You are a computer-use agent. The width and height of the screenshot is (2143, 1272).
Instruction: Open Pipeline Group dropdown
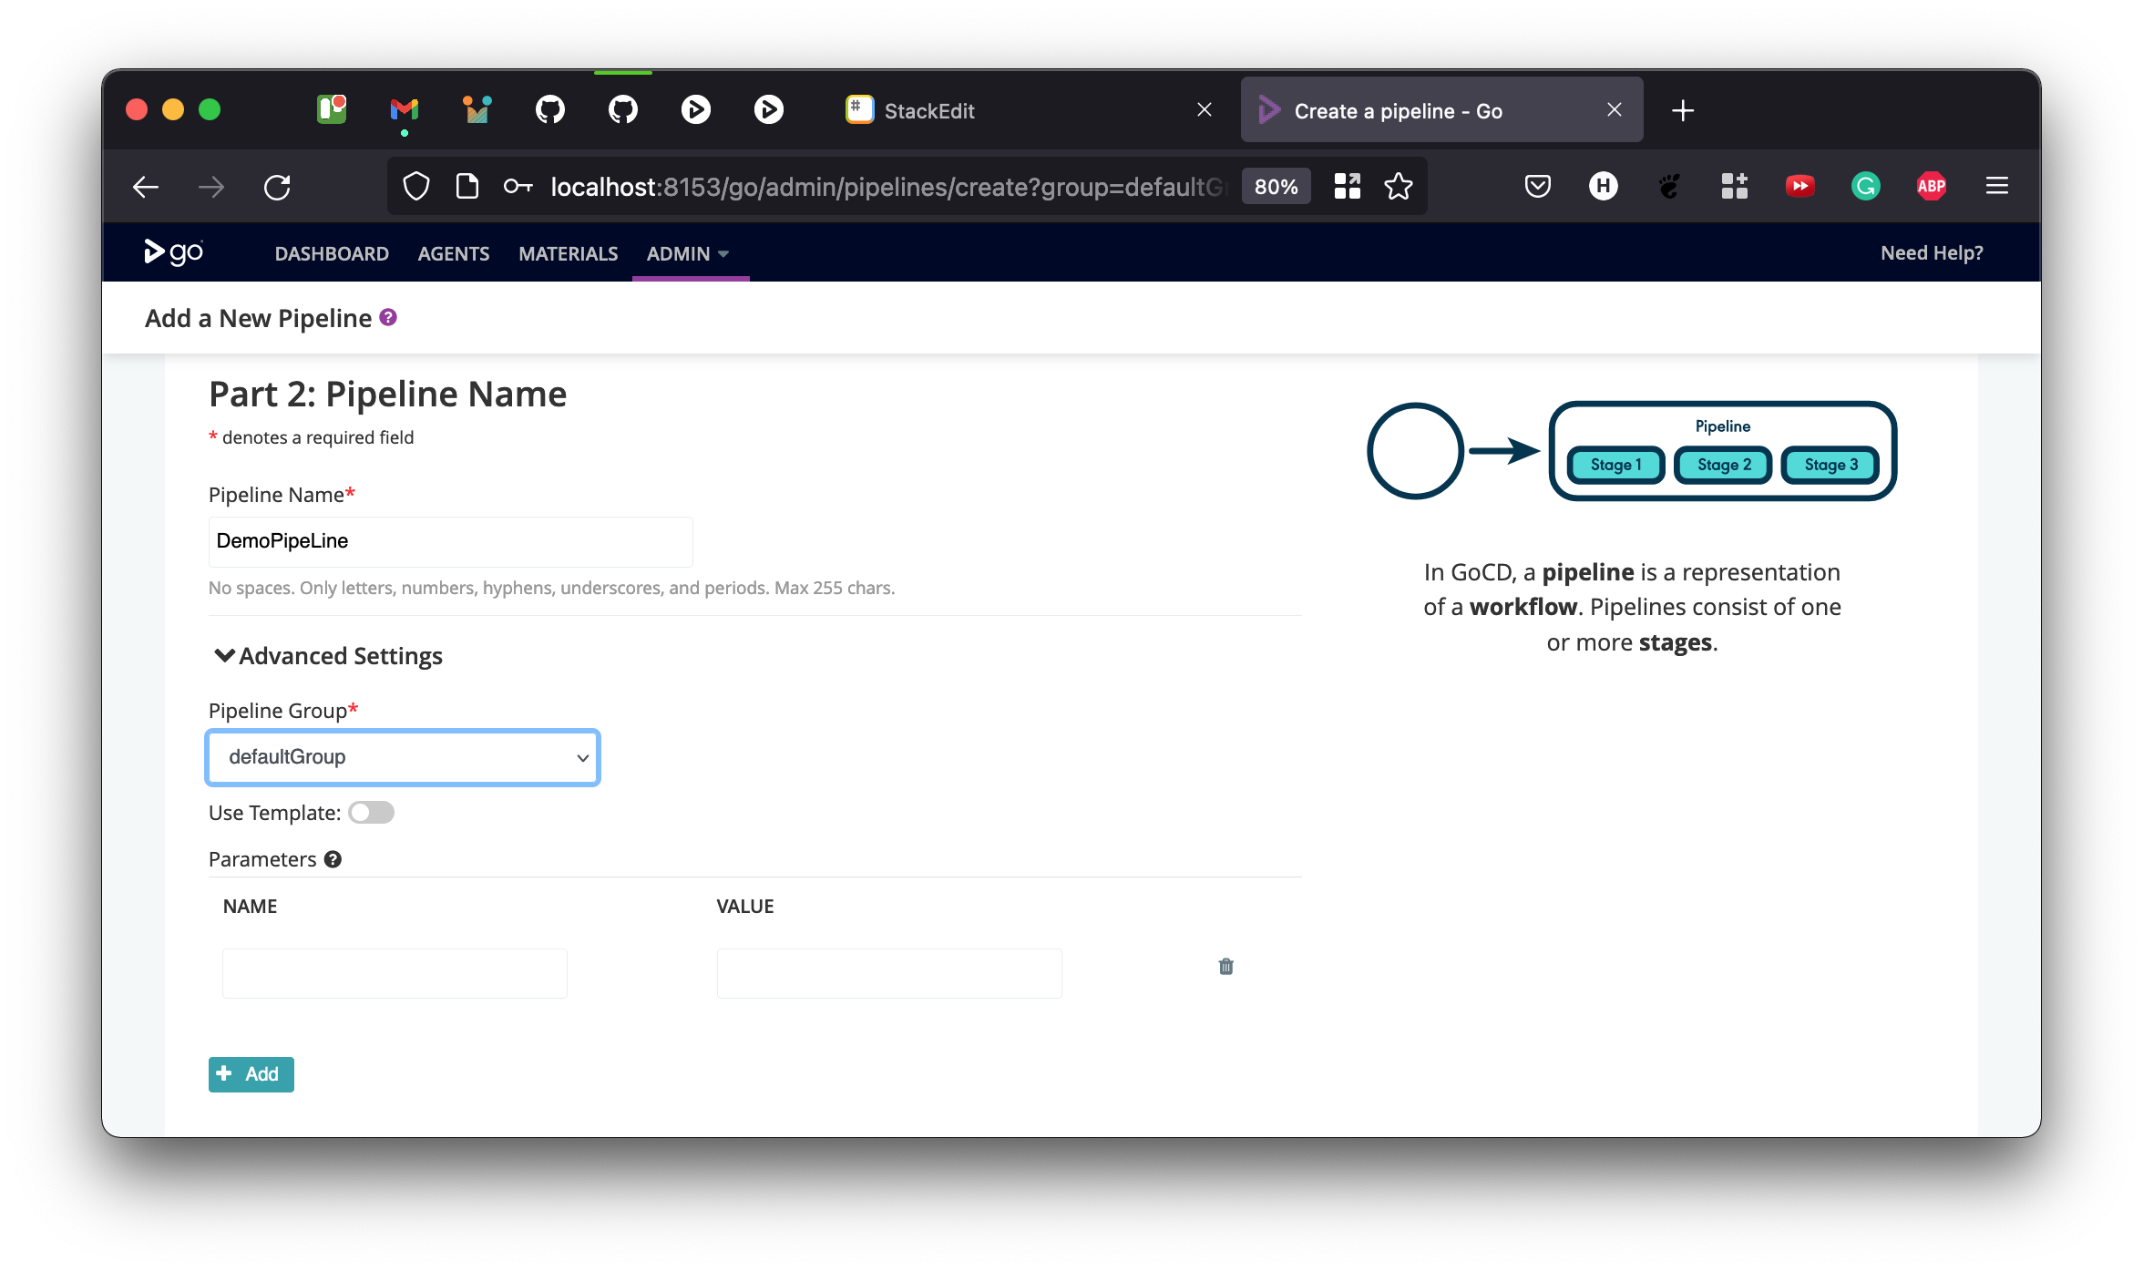[401, 757]
